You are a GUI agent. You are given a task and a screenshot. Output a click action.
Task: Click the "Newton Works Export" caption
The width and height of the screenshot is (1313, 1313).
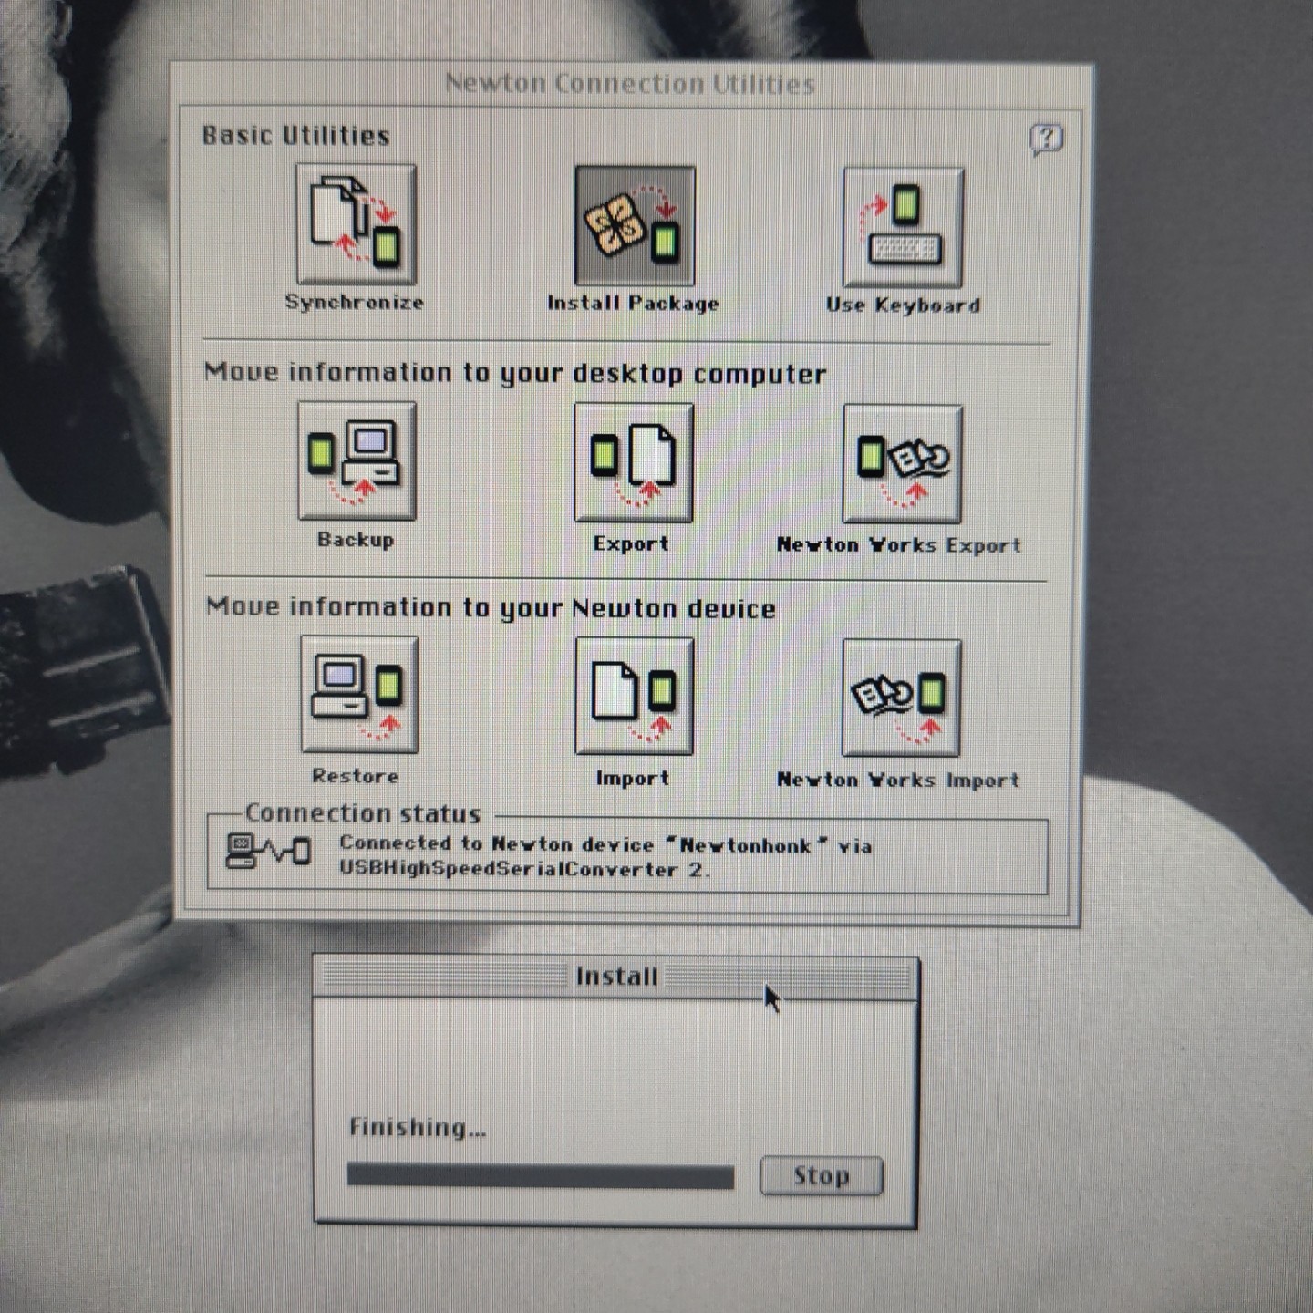[x=899, y=545]
